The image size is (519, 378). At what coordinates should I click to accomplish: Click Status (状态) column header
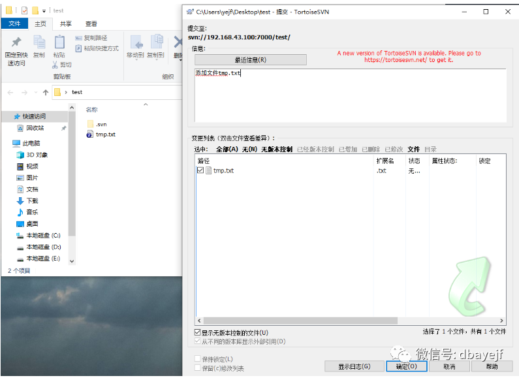click(x=414, y=161)
